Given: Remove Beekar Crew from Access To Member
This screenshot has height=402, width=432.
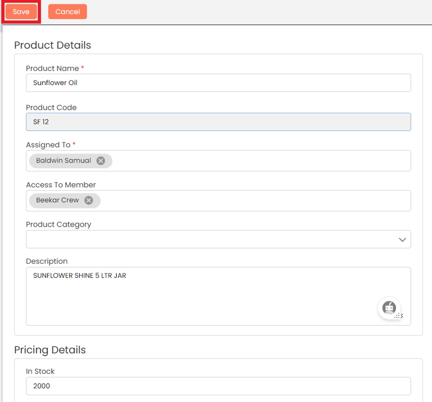Looking at the screenshot, I should pyautogui.click(x=89, y=200).
